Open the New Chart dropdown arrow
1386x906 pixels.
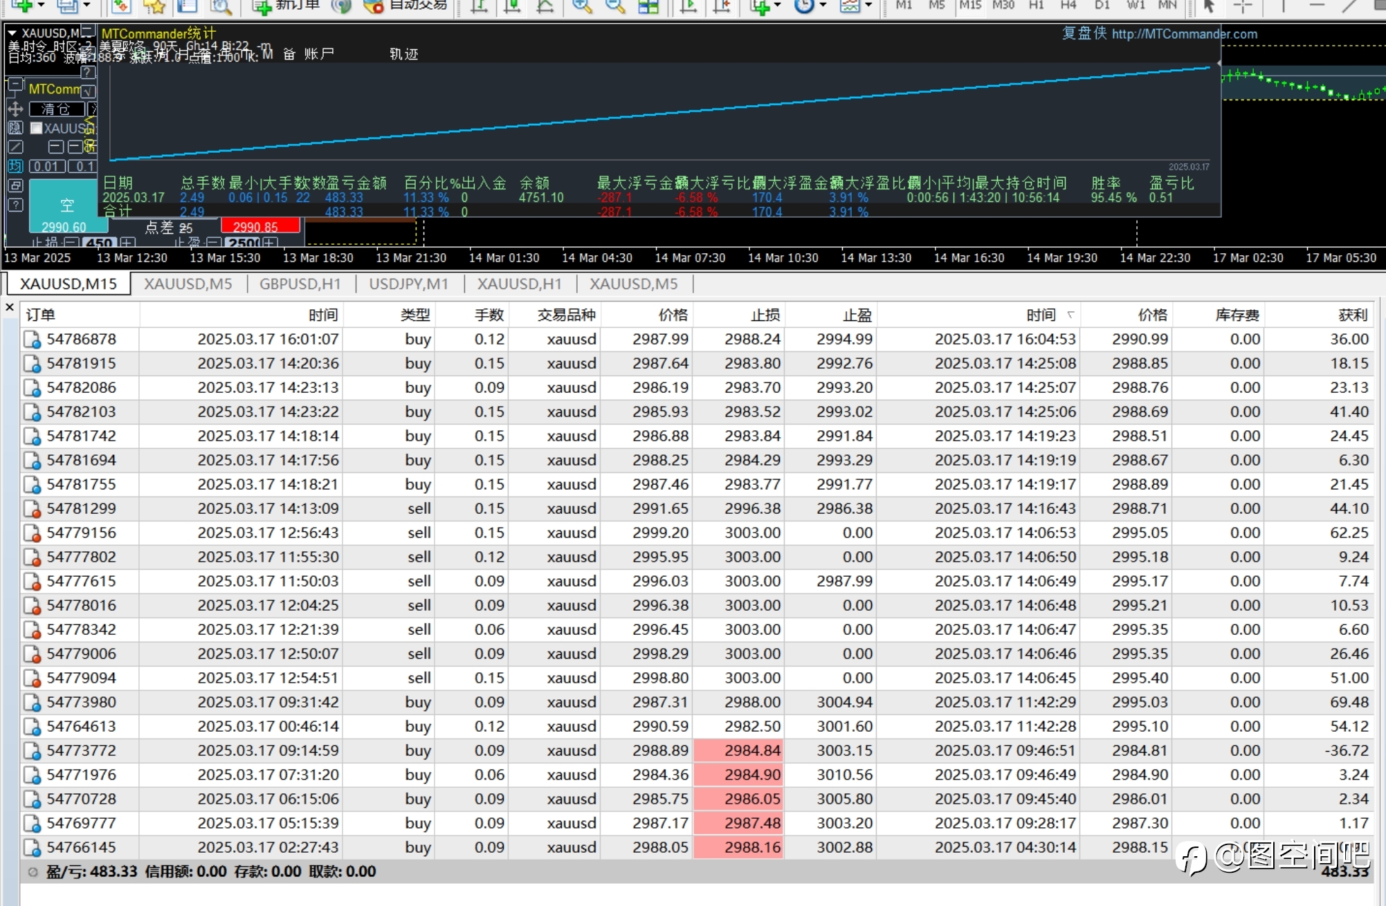coord(42,6)
